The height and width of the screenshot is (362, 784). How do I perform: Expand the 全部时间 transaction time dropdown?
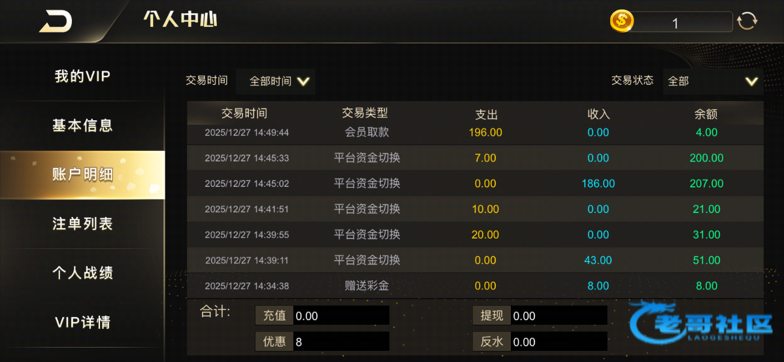(x=276, y=81)
